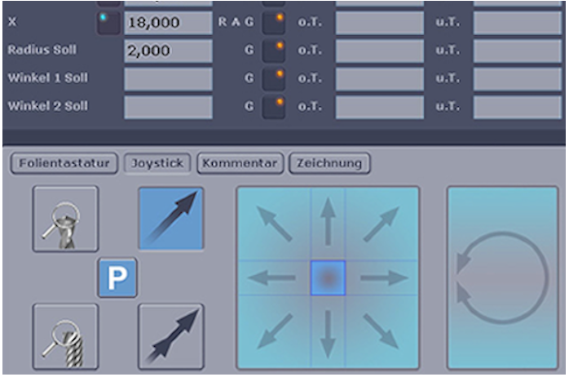Open the Kommentar tab
Image resolution: width=569 pixels, height=377 pixels.
click(x=240, y=163)
